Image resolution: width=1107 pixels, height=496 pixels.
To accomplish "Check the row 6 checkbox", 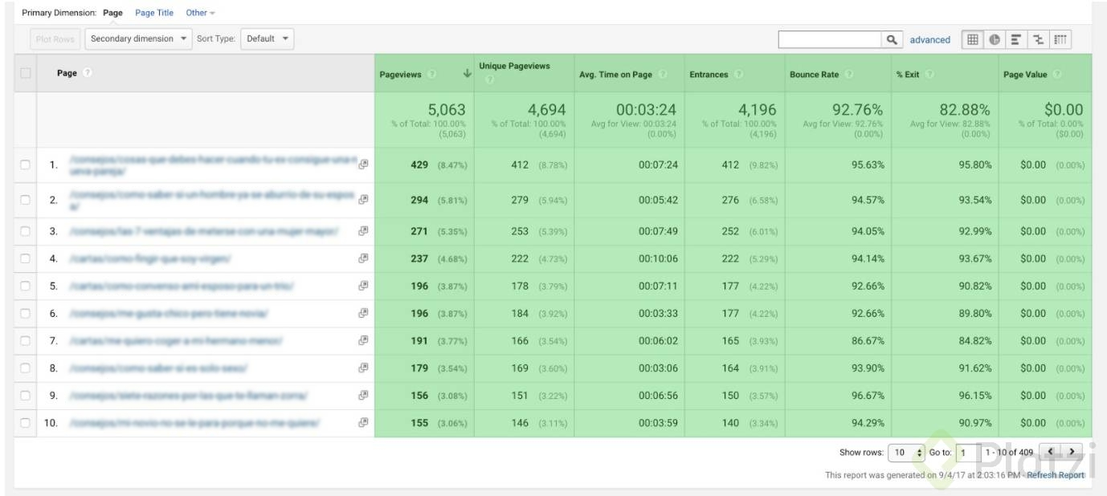I will coord(26,313).
